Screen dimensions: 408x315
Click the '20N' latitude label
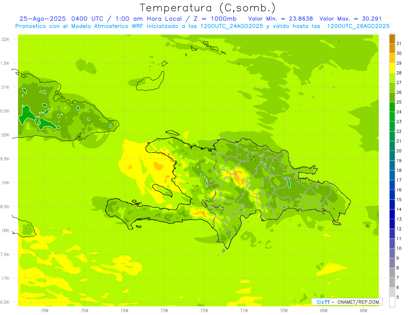point(5,135)
